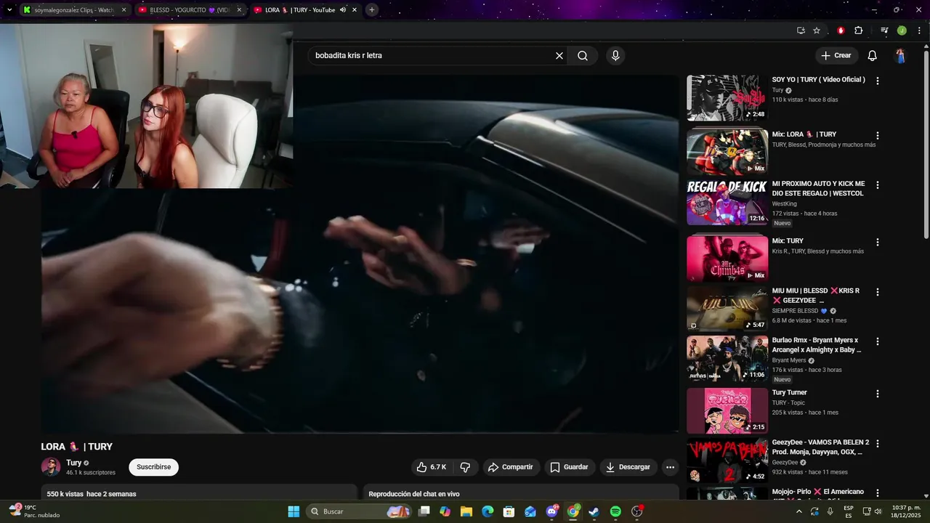Close the soymalegonzalez Clips tab
This screenshot has height=523, width=930.
[124, 10]
